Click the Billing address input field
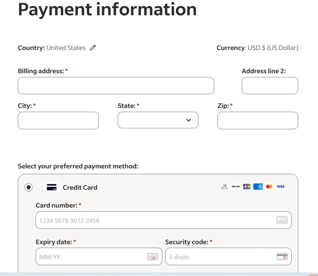Viewport: 318px width, 276px height. [116, 85]
